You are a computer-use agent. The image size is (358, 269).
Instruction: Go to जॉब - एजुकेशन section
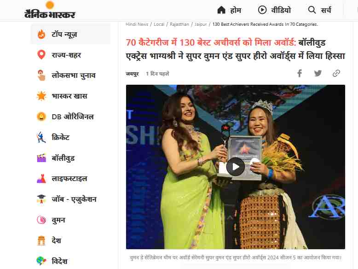74,199
